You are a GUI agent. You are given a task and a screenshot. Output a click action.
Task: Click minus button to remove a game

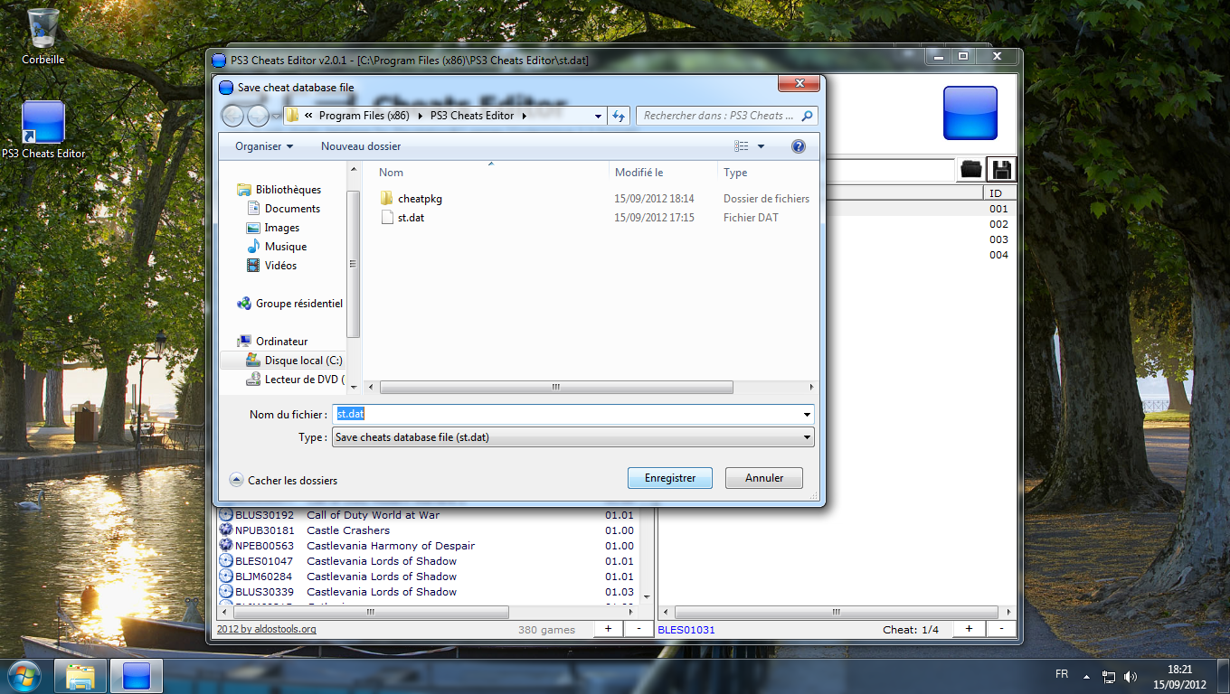(639, 629)
